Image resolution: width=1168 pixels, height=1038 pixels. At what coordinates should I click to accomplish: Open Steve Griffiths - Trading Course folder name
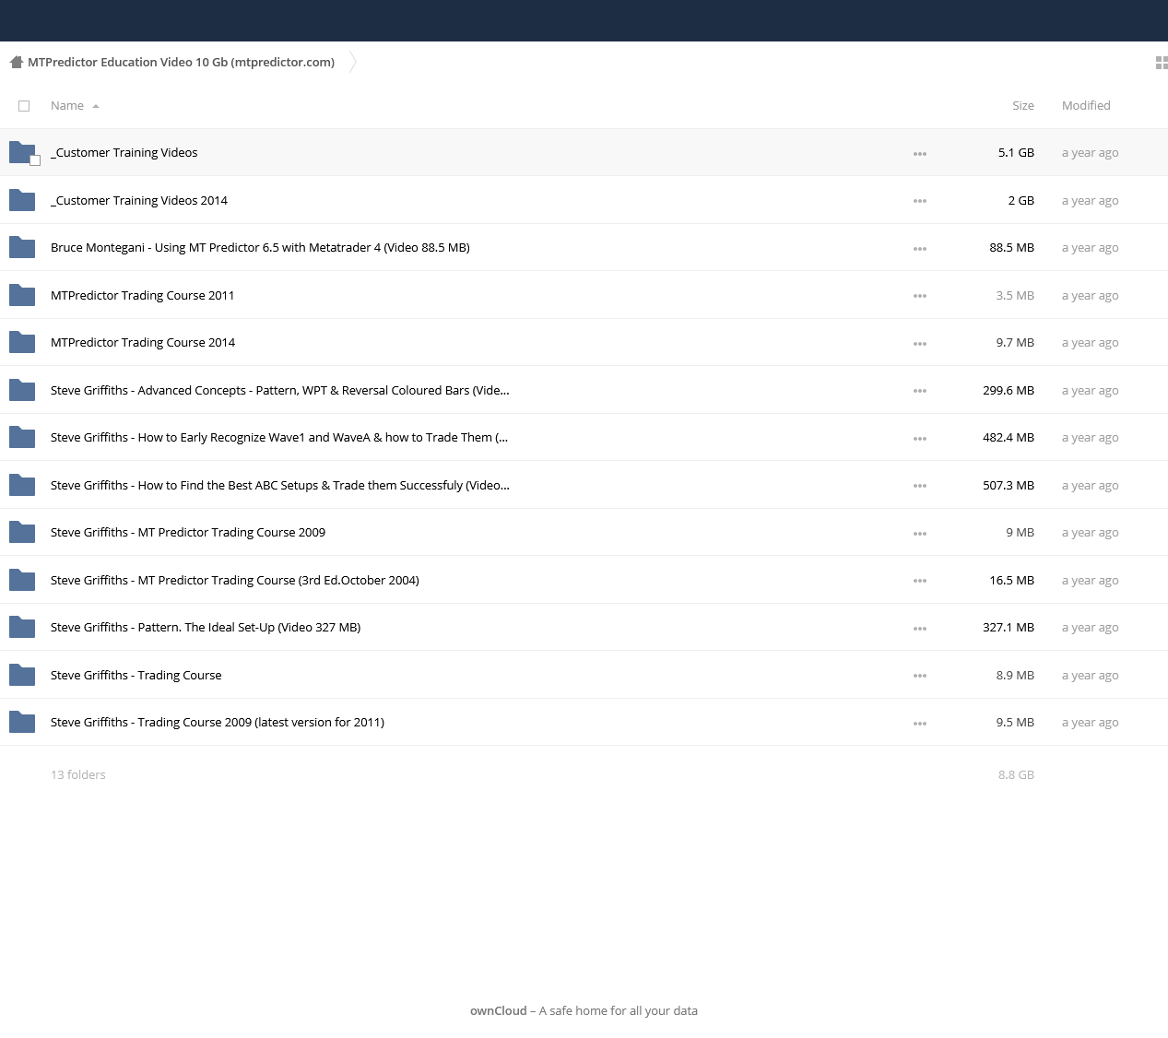pos(136,675)
